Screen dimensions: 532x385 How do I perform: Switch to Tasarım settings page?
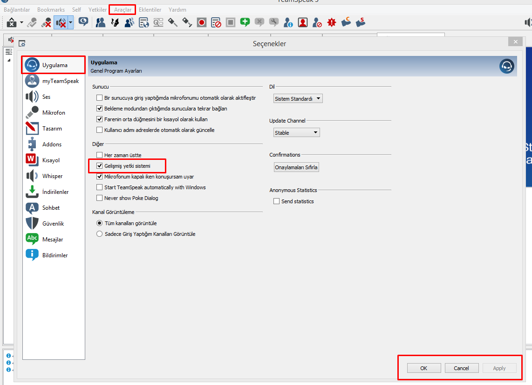click(54, 128)
